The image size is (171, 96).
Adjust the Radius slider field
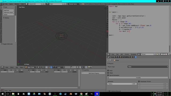click(122, 84)
